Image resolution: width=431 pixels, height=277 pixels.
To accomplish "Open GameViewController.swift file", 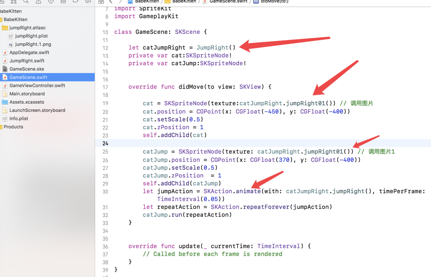I will click(47, 86).
